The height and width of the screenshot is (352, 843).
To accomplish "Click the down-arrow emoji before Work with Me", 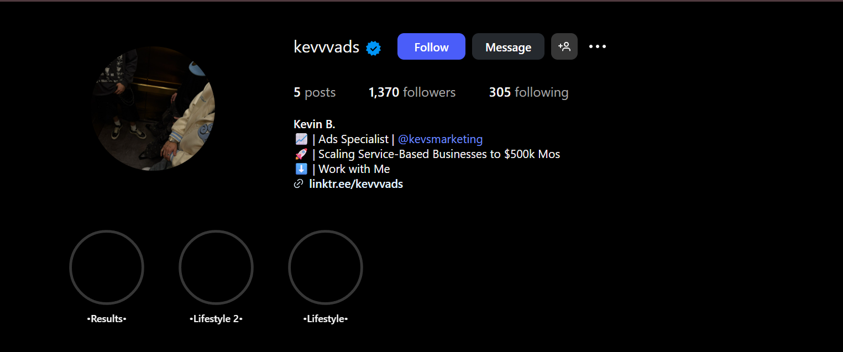I will [301, 169].
